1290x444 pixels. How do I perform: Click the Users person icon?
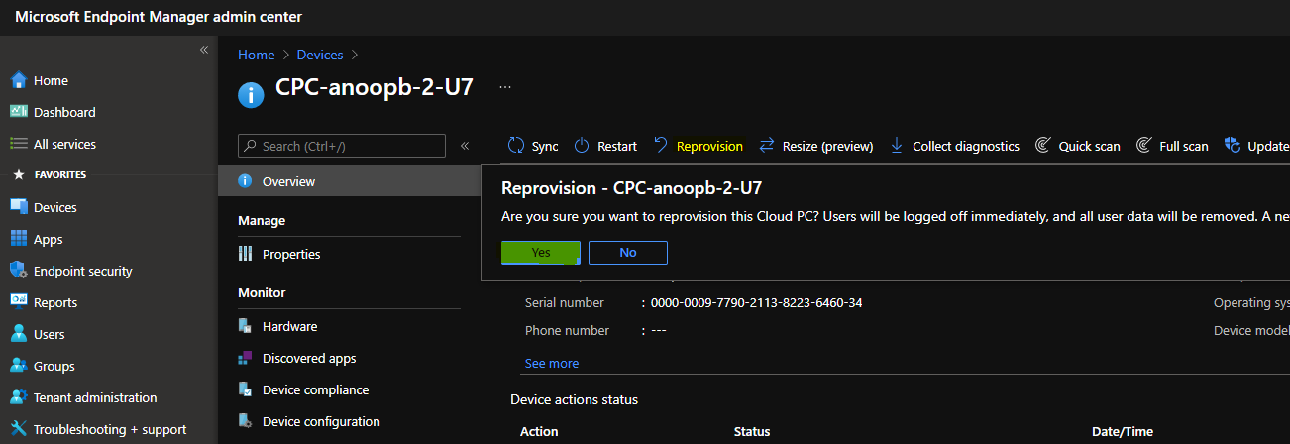coord(18,334)
